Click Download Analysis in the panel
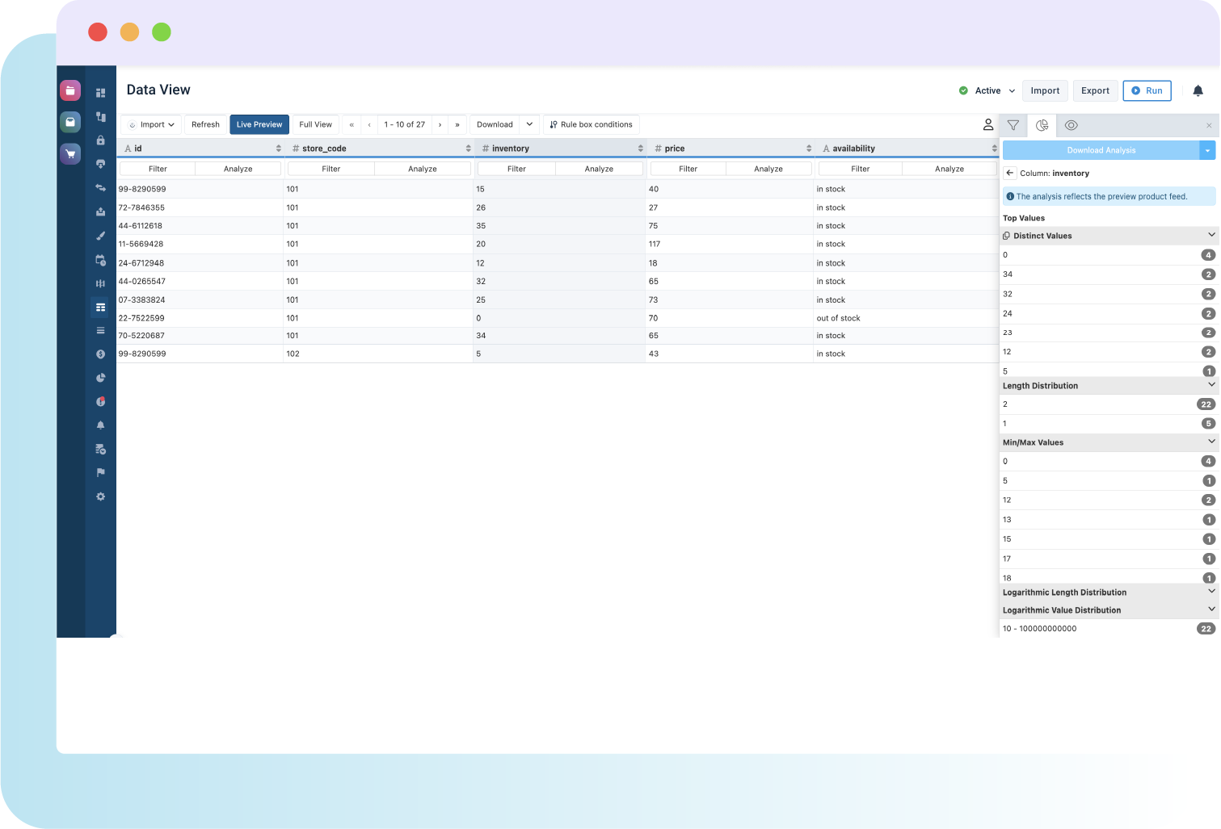The width and height of the screenshot is (1221, 829). pos(1101,150)
